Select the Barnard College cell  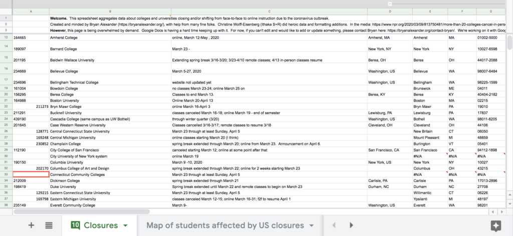click(110, 46)
